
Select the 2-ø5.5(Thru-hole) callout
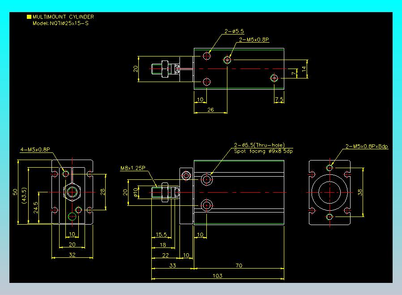pyautogui.click(x=259, y=145)
